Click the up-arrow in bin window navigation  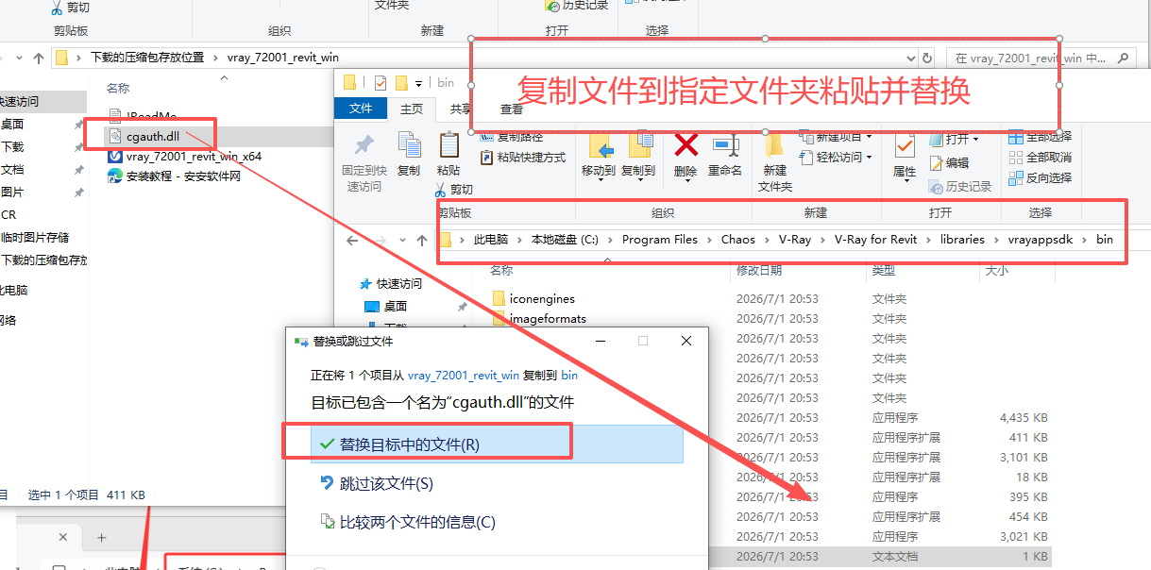pyautogui.click(x=422, y=241)
